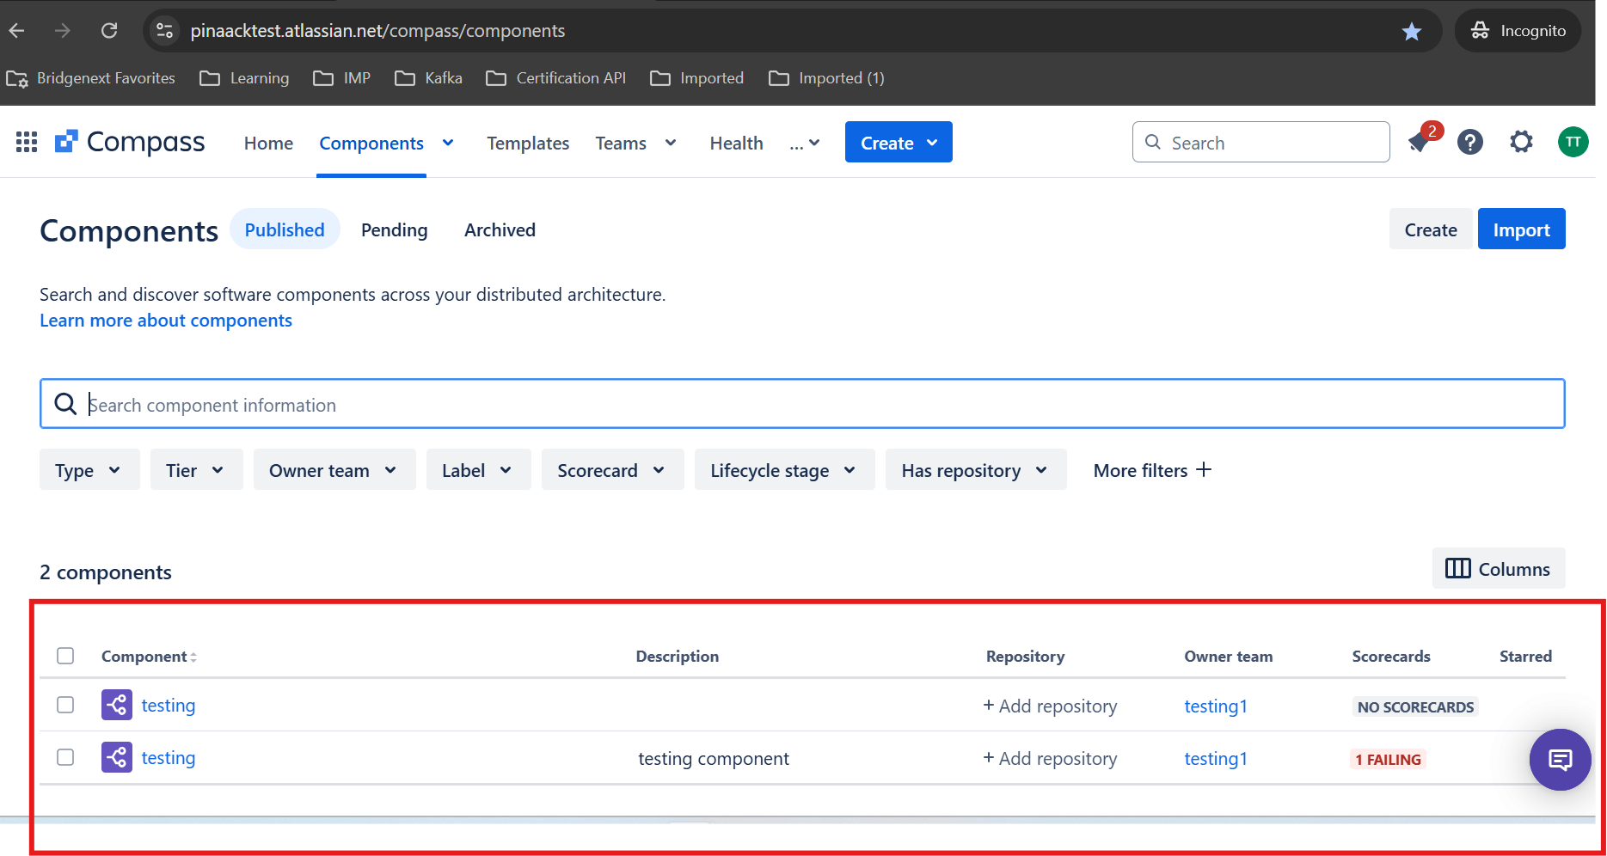Check the second testing component row
The image size is (1607, 856).
pos(65,757)
